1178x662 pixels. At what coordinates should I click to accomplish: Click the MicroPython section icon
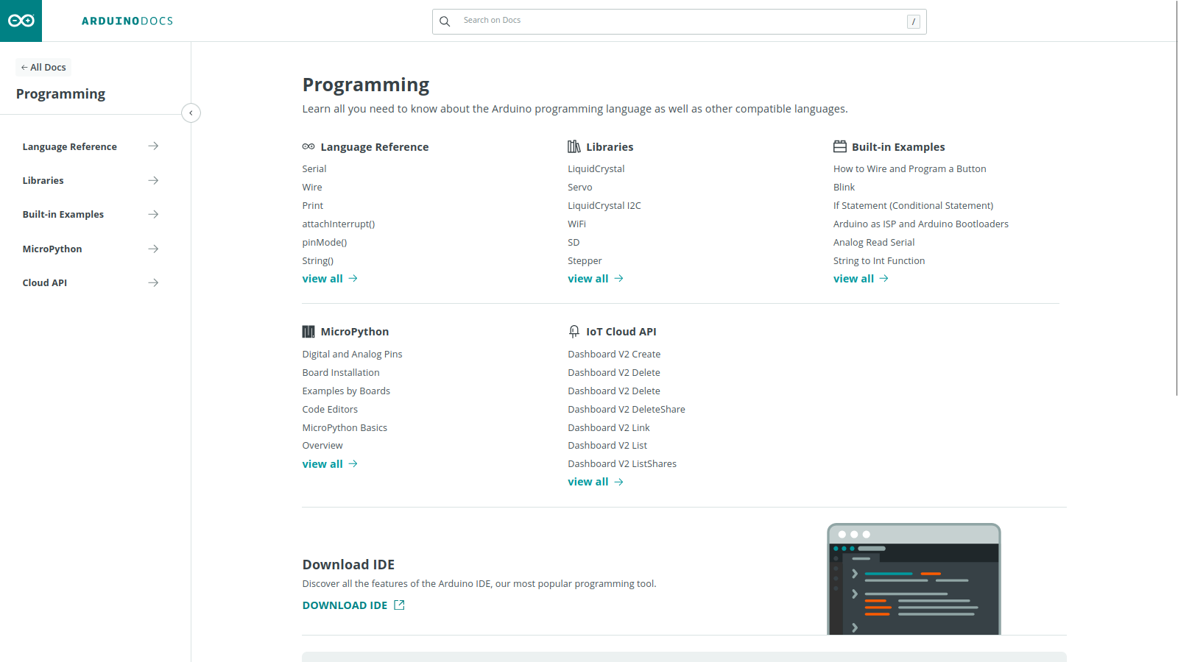click(308, 332)
